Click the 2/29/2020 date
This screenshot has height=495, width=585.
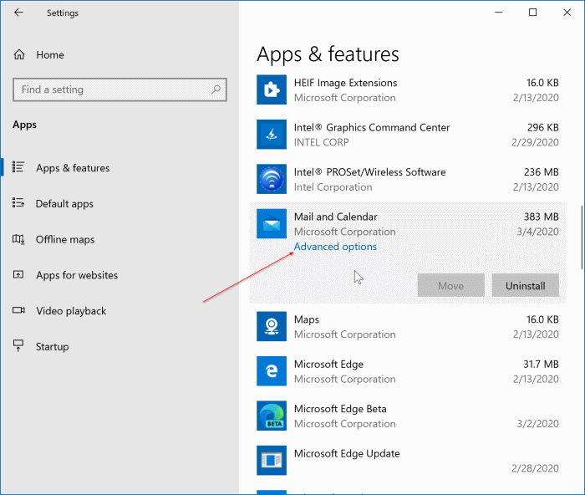(535, 143)
